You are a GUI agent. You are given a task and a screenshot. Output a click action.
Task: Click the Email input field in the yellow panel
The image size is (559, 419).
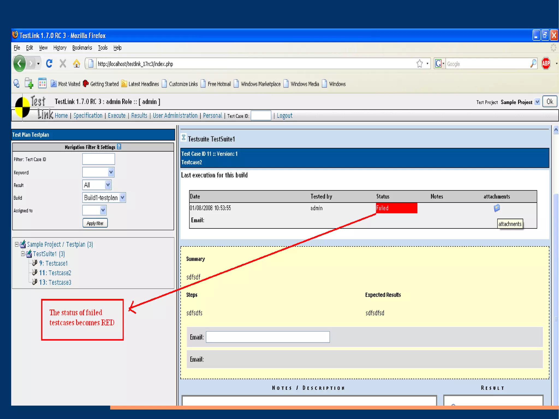point(268,337)
